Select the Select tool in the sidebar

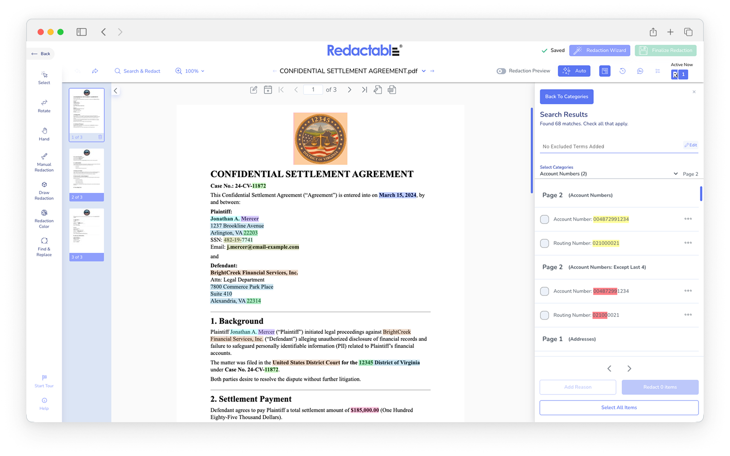pyautogui.click(x=44, y=78)
